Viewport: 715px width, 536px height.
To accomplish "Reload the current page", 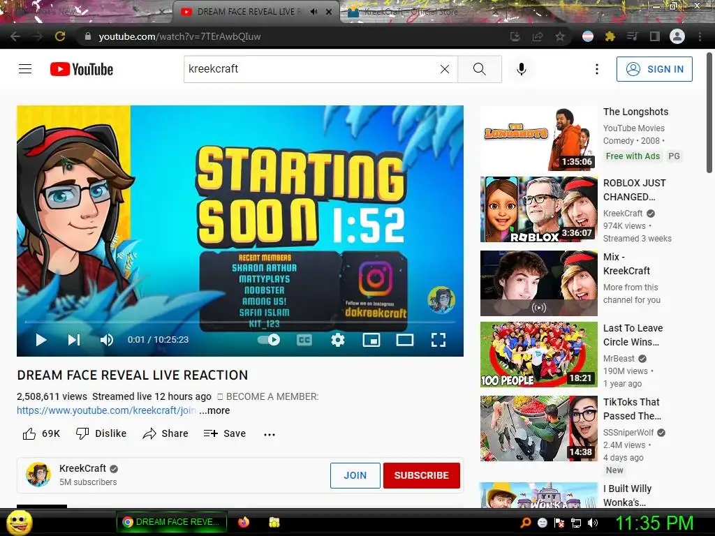I will coord(60,36).
